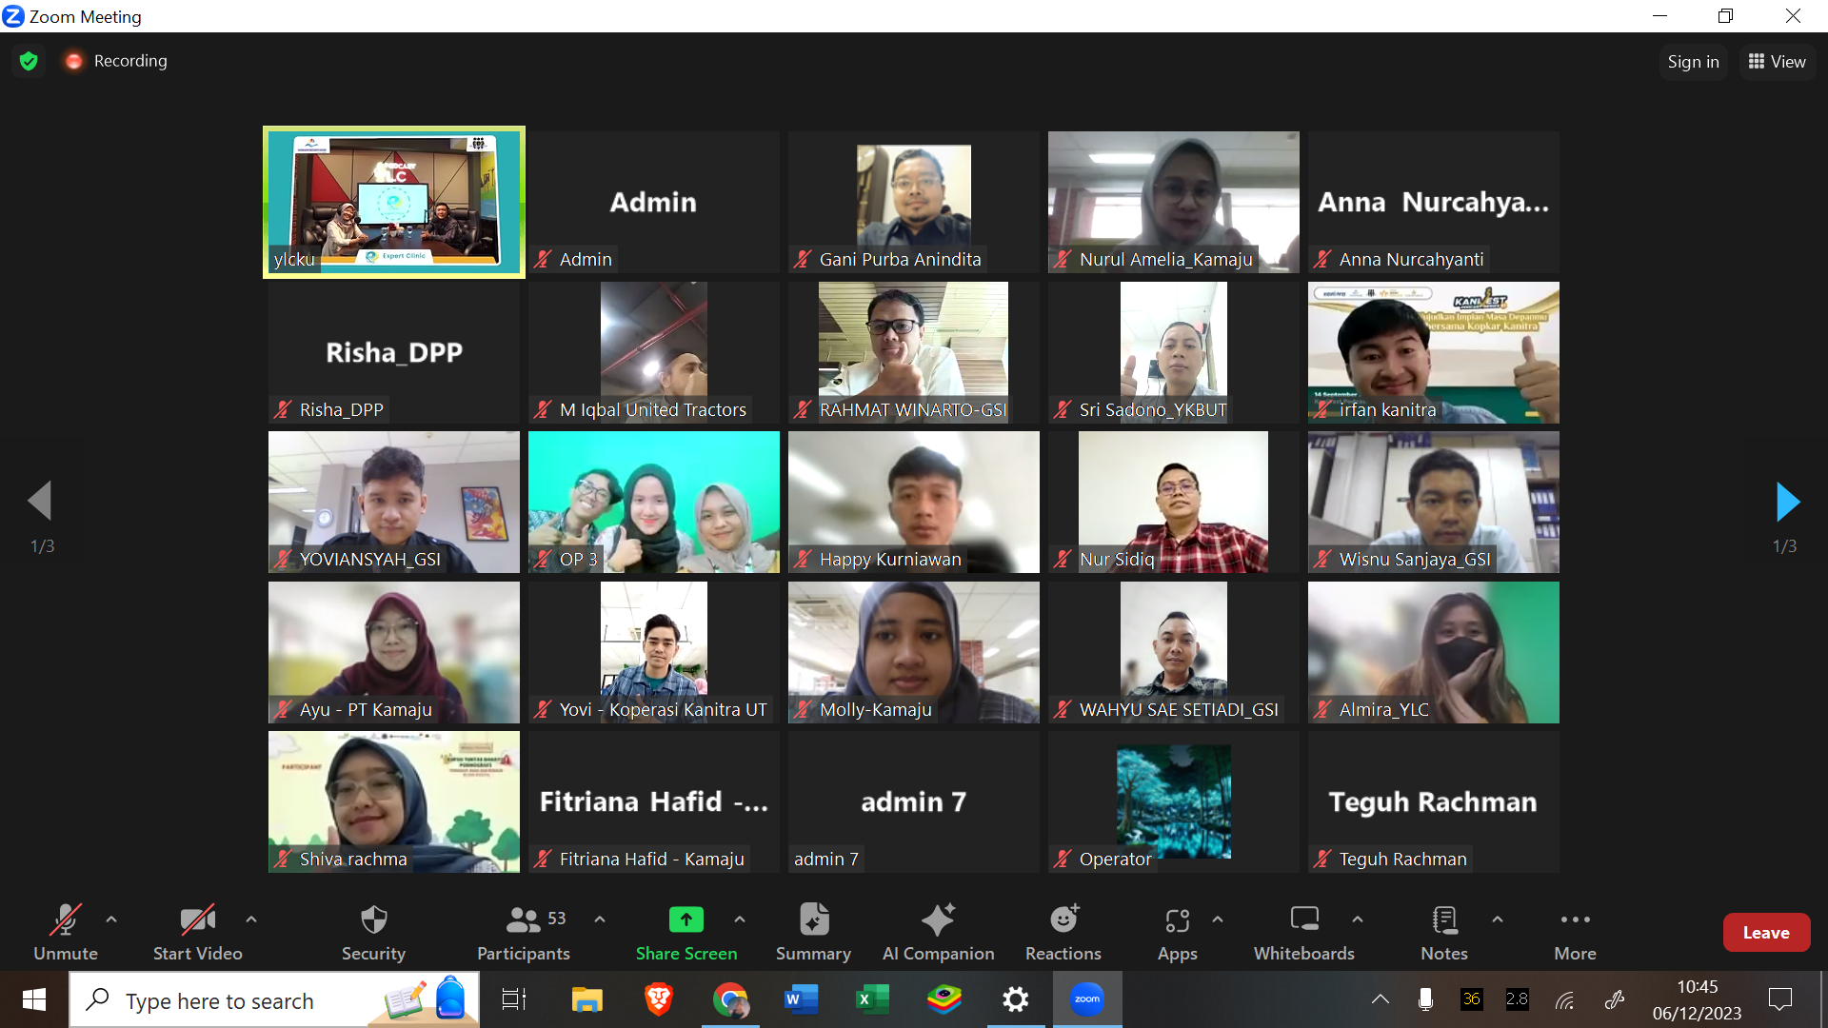Expand Share Screen options chevron

click(740, 919)
